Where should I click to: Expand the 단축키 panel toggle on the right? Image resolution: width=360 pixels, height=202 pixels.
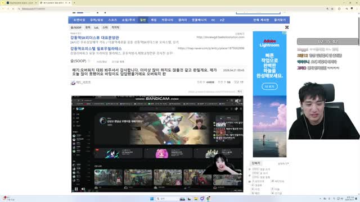(x=283, y=163)
